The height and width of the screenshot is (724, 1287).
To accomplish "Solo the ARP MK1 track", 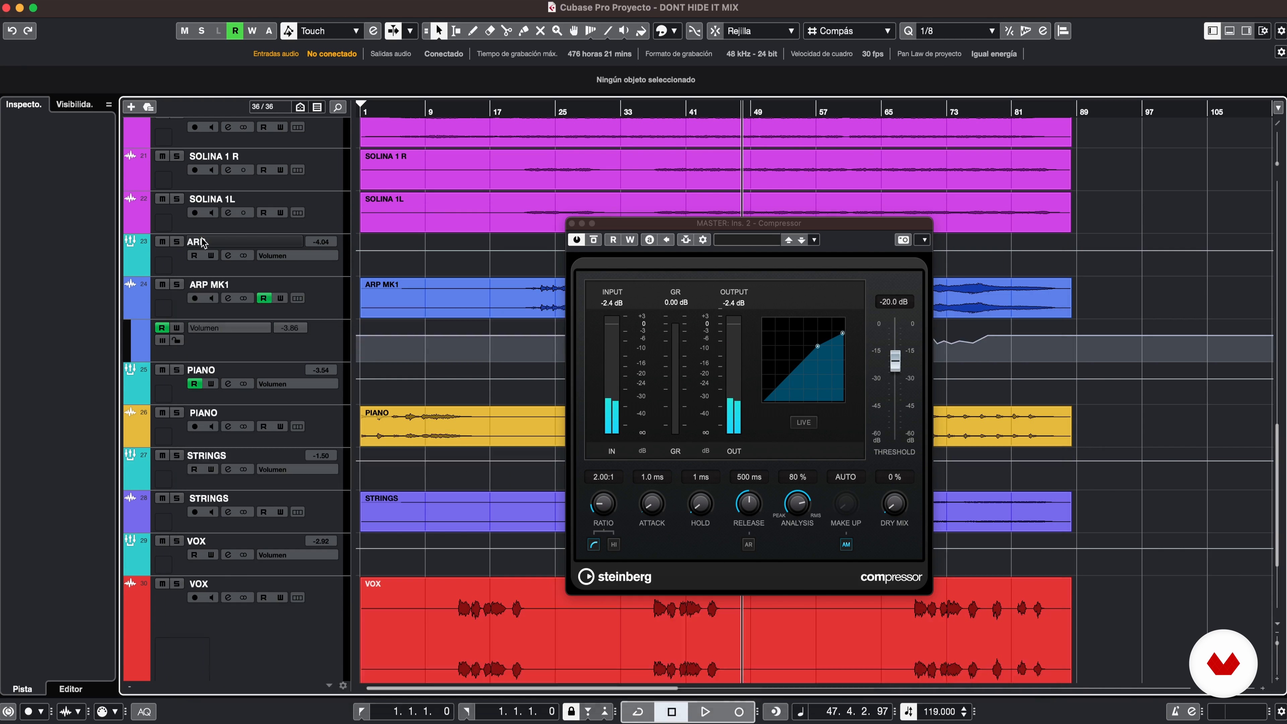I will [x=176, y=284].
